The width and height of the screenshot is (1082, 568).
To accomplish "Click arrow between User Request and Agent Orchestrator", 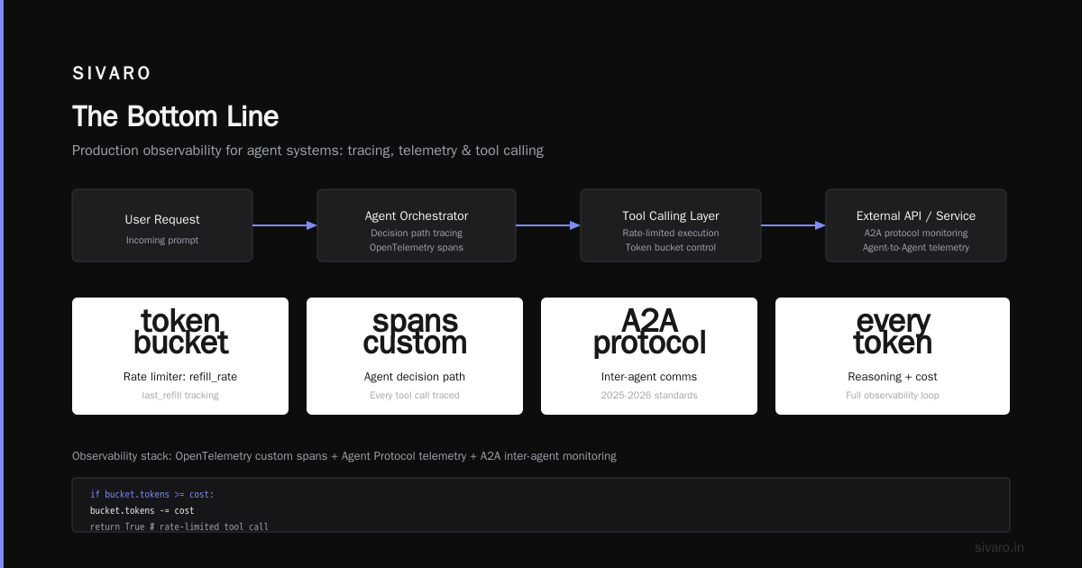I will 285,225.
